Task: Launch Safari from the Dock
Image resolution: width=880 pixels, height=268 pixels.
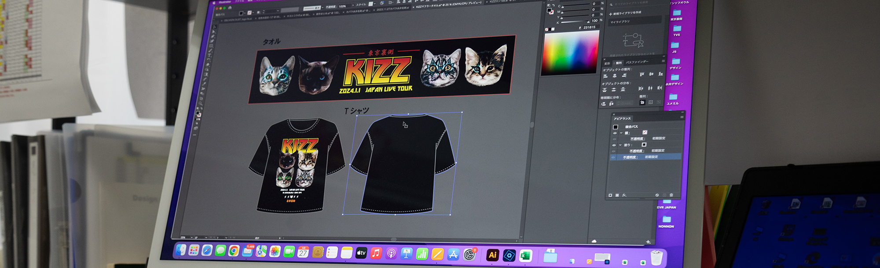Action: tap(207, 250)
